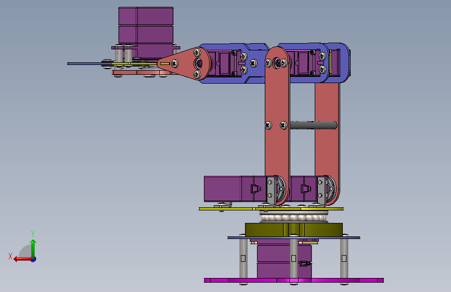Click the green Y axis arrow of the triad
This screenshot has height=292, width=451.
click(33, 248)
